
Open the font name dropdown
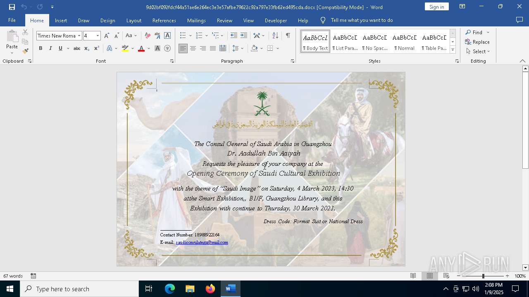point(79,36)
